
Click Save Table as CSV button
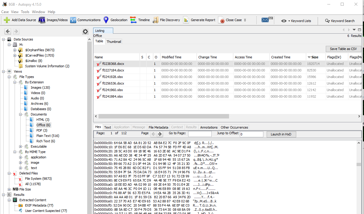point(343,49)
